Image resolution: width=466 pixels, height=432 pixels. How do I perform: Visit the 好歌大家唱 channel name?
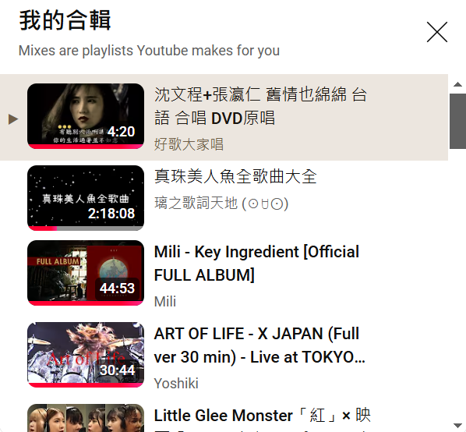click(x=189, y=144)
